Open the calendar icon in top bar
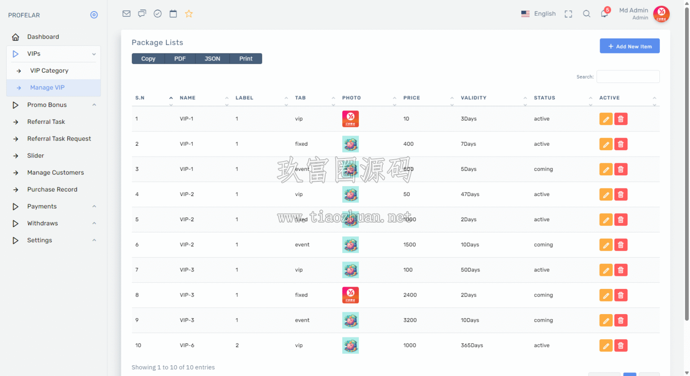 pos(173,13)
